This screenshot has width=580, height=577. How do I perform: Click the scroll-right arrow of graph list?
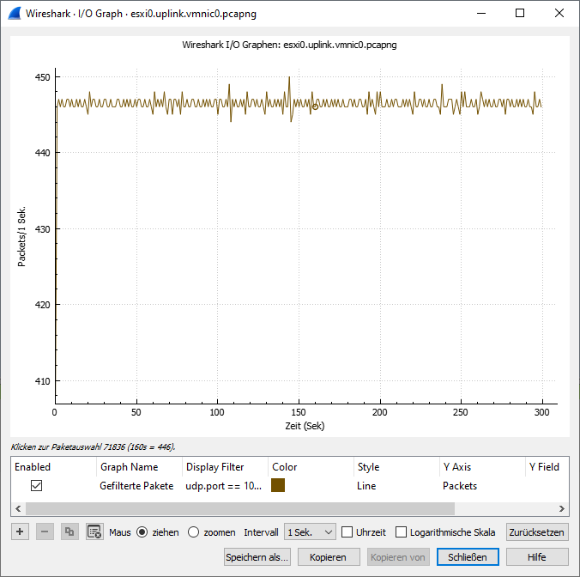[561, 508]
